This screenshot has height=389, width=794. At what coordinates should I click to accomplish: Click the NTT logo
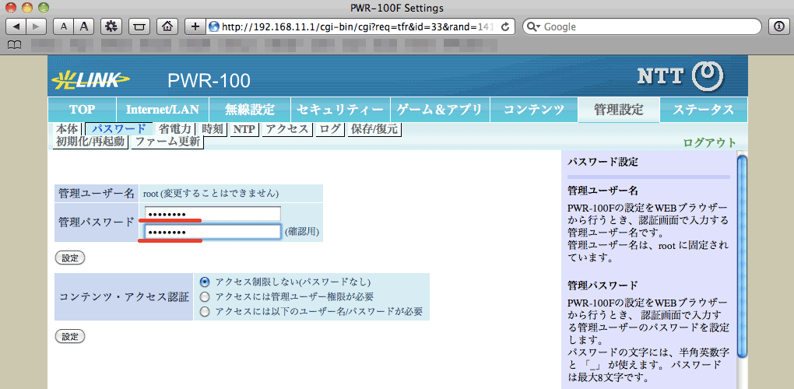(680, 76)
